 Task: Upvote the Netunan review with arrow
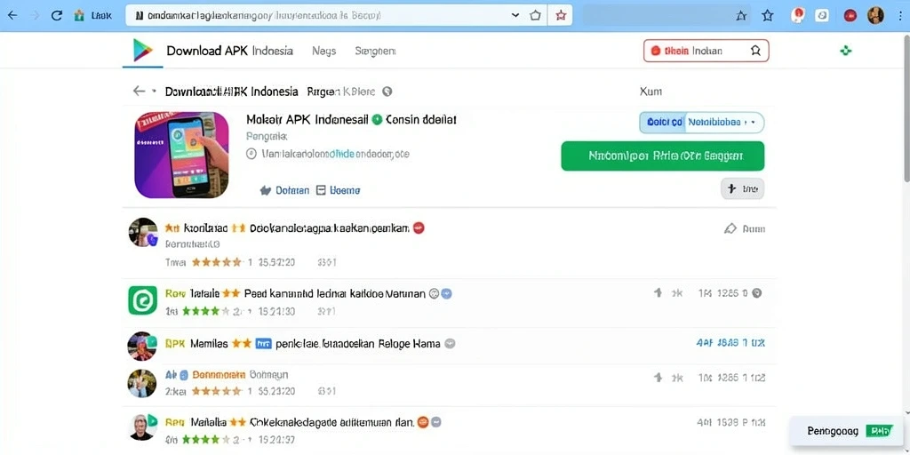pyautogui.click(x=658, y=293)
